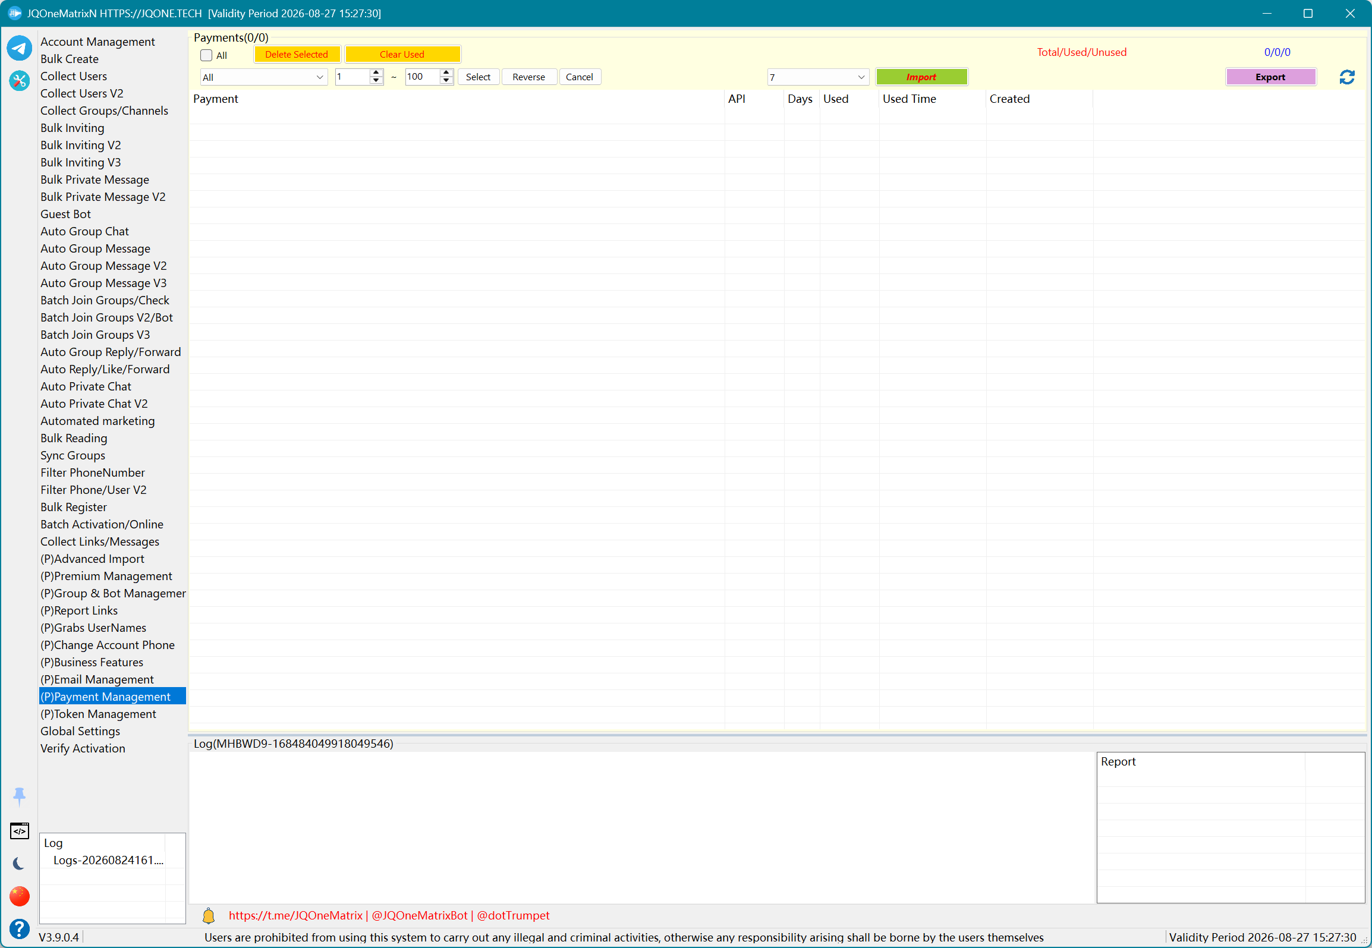Open the days dropdown showing 7
Image resolution: width=1372 pixels, height=948 pixels.
(x=818, y=77)
